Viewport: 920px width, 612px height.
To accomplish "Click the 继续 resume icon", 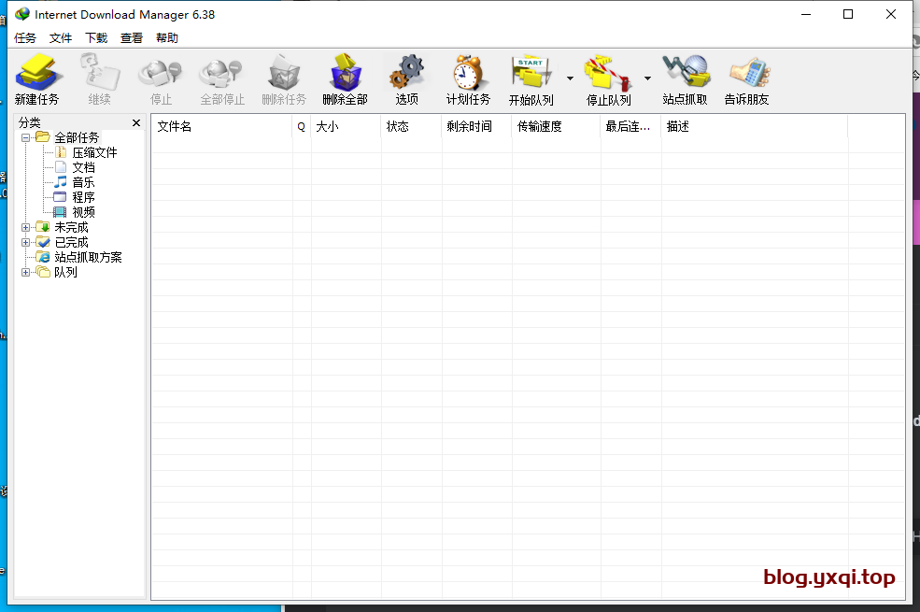I will point(99,79).
